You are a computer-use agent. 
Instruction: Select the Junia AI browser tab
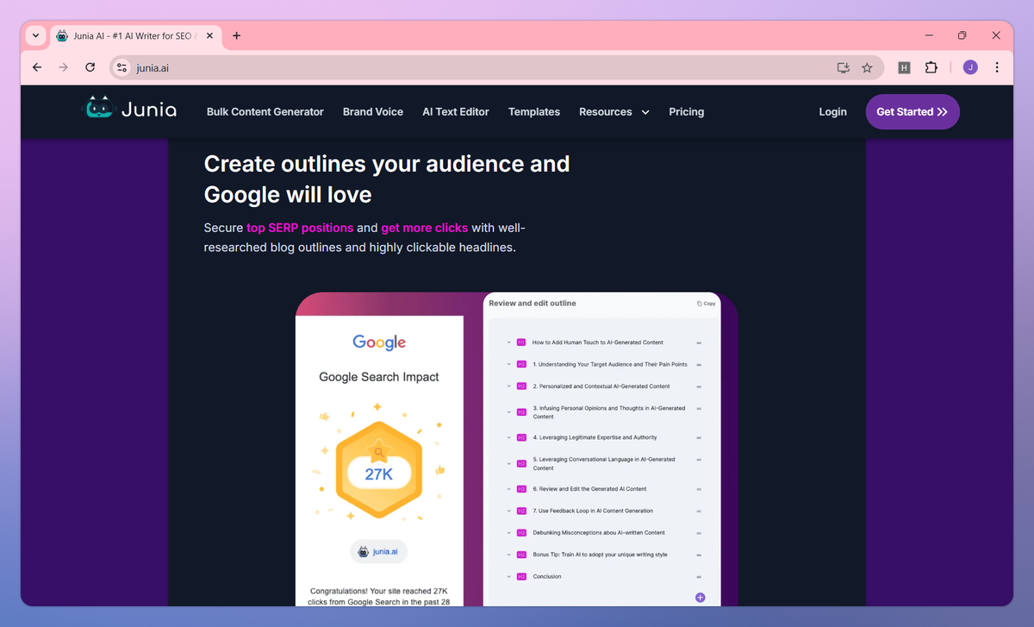pyautogui.click(x=134, y=35)
